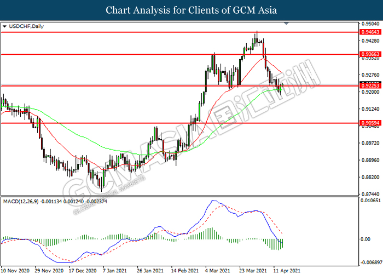This screenshot has height=274, width=383.
Task: Click the 17 Dec 2020 date label
Action: (x=82, y=271)
